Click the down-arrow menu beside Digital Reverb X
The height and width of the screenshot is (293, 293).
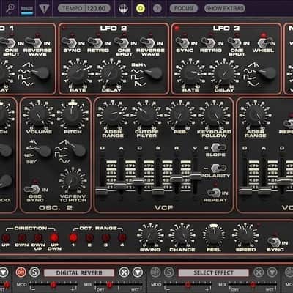[x=138, y=272]
